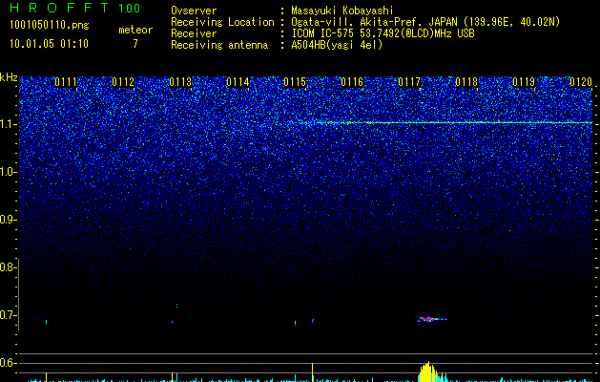Click the 0117 time marker
600x382 pixels.
click(x=409, y=82)
